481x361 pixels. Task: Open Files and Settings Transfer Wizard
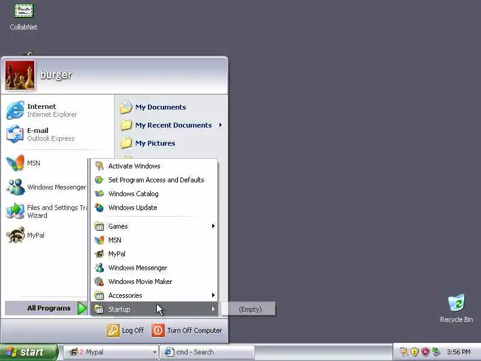click(x=46, y=211)
